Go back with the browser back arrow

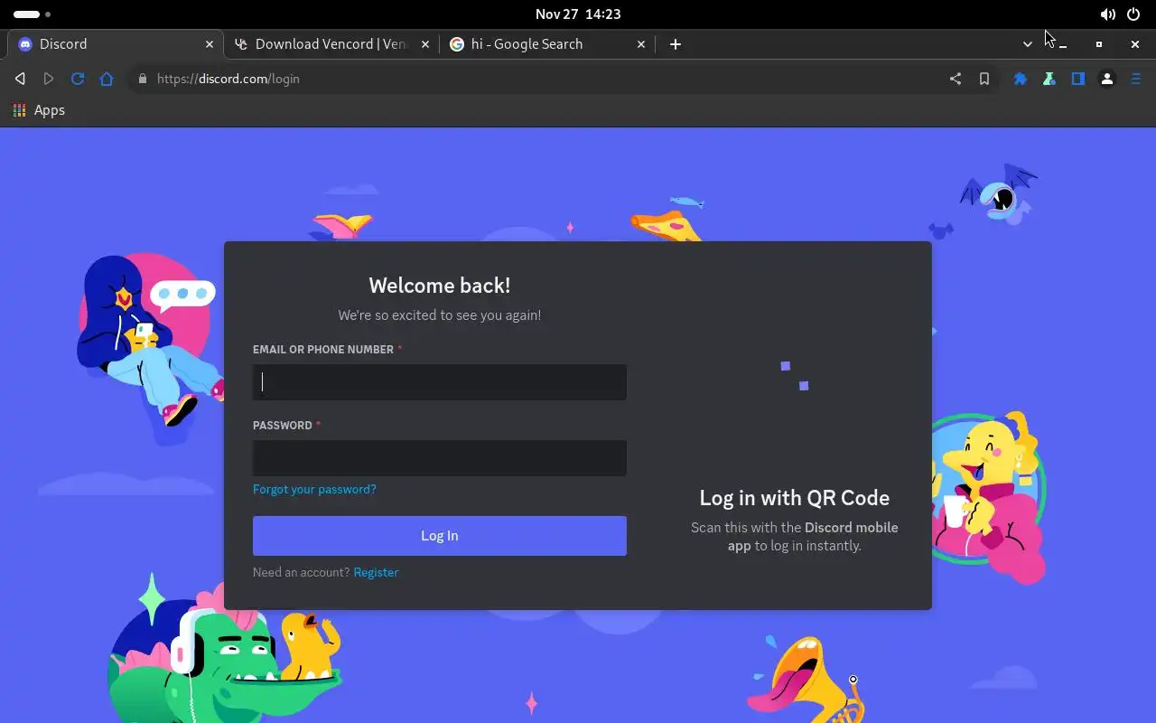tap(20, 79)
